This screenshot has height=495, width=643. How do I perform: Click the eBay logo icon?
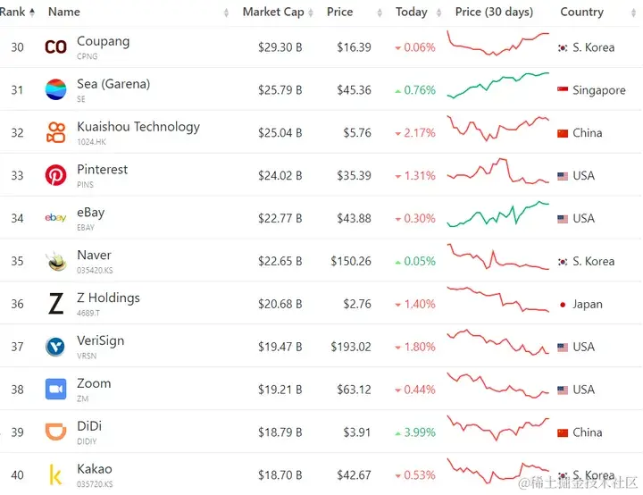pyautogui.click(x=55, y=218)
